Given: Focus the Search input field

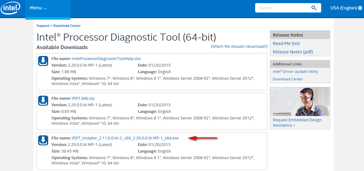Looking at the screenshot, I should point(288,8).
